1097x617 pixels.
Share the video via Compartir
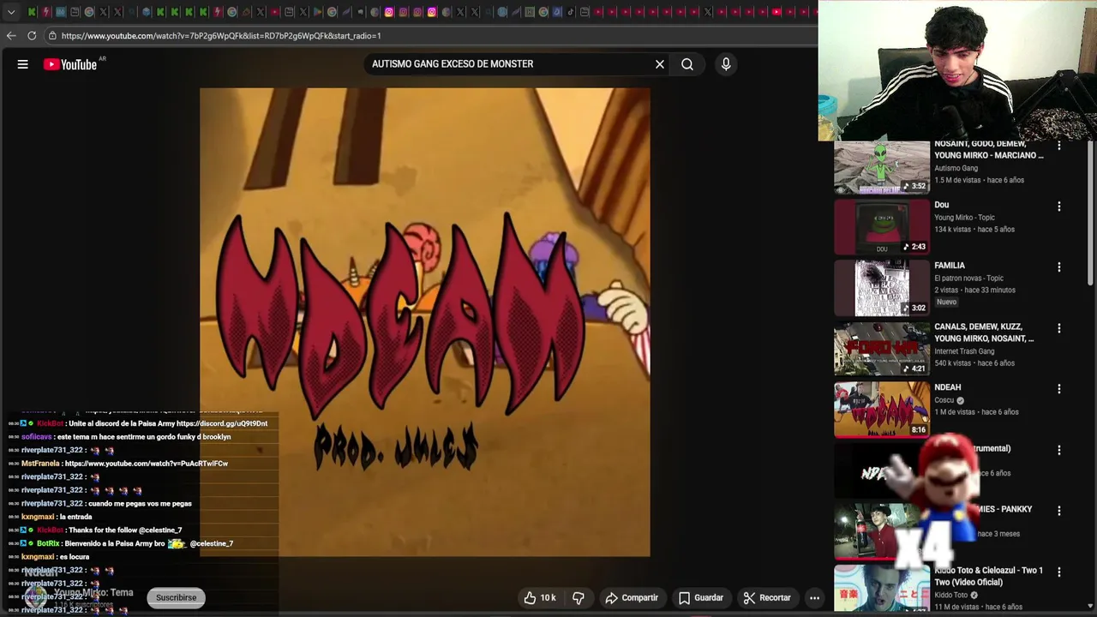tap(632, 597)
